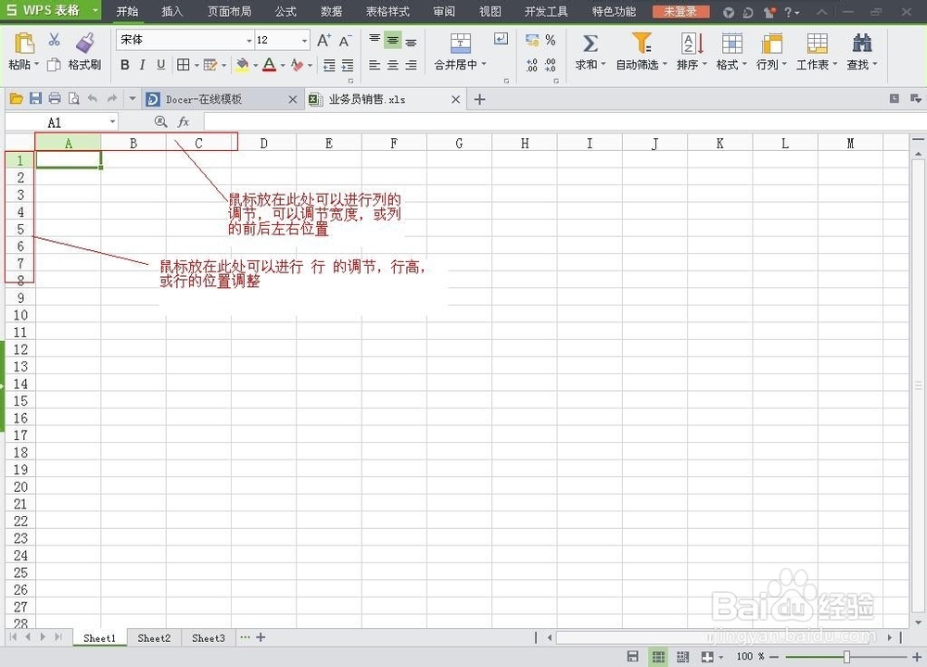Screen dimensions: 927x667
Task: Increase font size with A+ icon
Action: click(324, 40)
